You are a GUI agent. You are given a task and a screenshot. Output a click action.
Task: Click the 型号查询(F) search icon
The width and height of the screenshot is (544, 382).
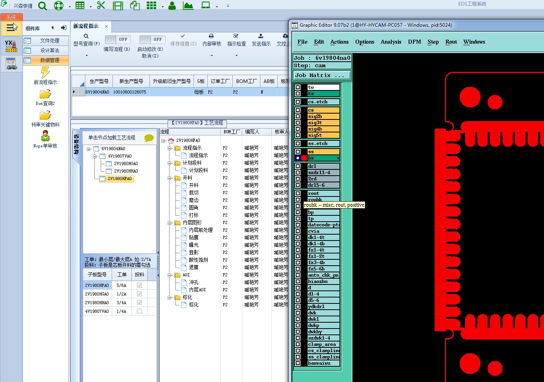pos(86,36)
